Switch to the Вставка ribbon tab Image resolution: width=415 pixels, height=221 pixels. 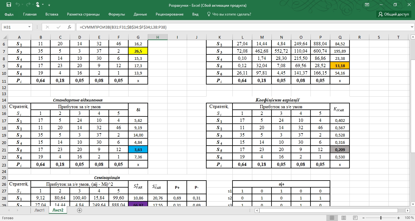[x=52, y=14]
